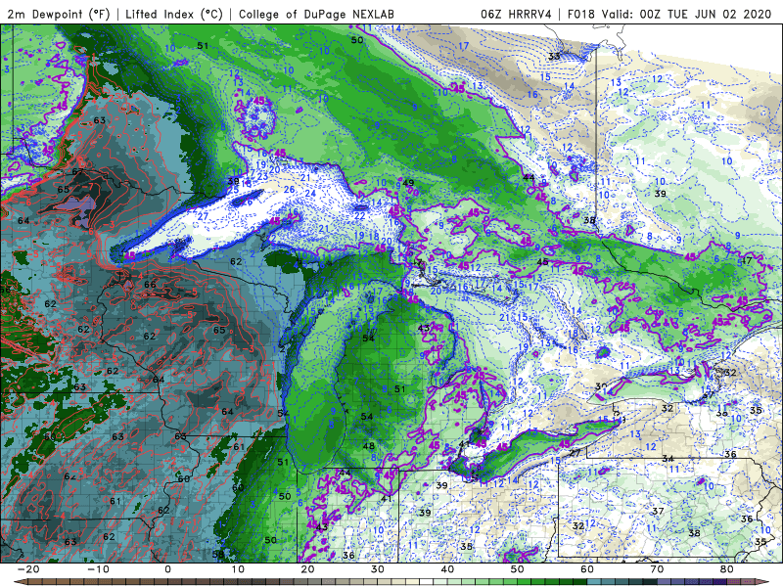Click the "60" label on the color bar scale

coord(587,569)
